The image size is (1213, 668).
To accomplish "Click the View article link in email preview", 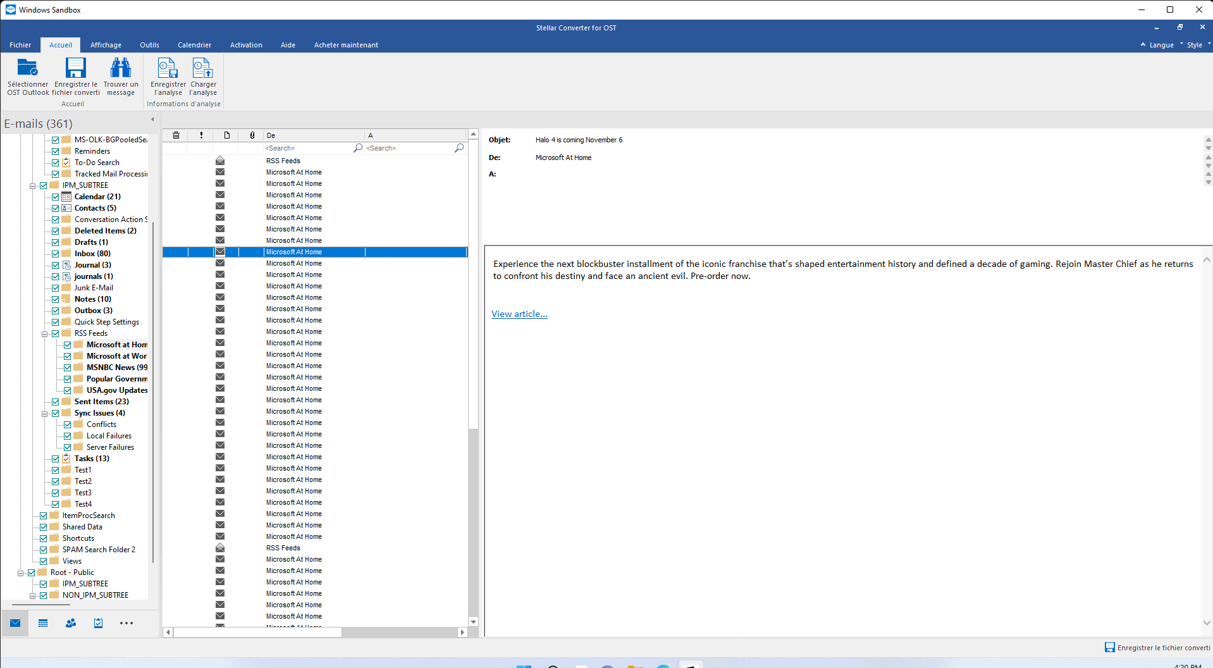I will click(519, 314).
